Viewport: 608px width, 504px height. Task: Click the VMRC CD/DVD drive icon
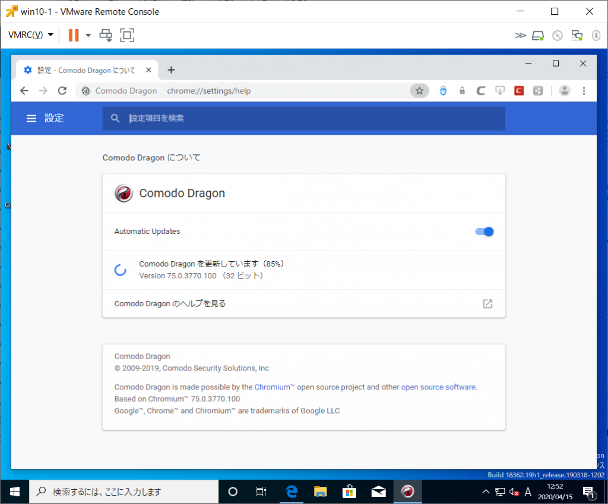point(558,36)
